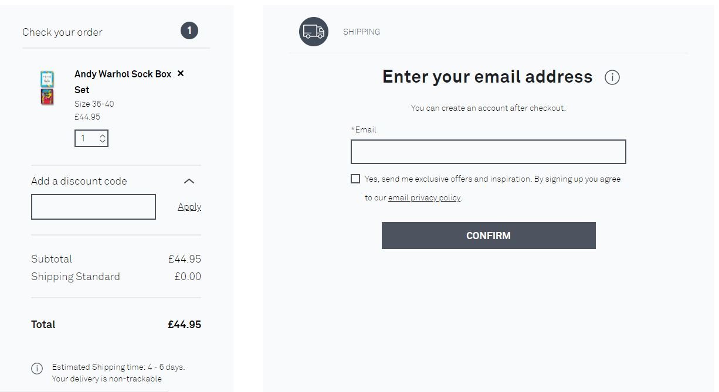Confirm the email address

pos(489,236)
